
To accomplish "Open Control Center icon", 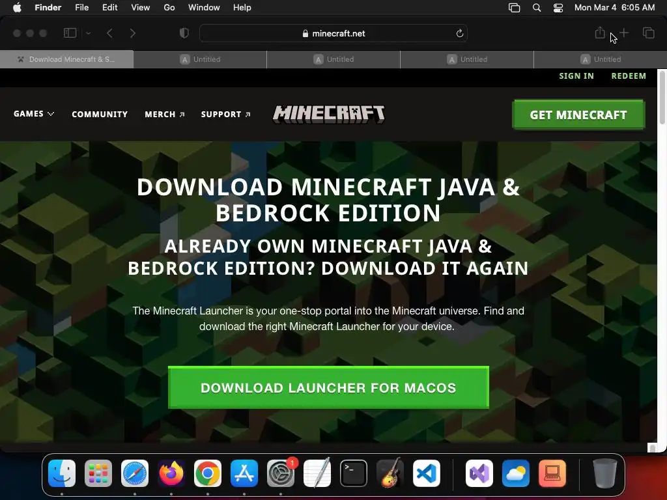I will 558,8.
